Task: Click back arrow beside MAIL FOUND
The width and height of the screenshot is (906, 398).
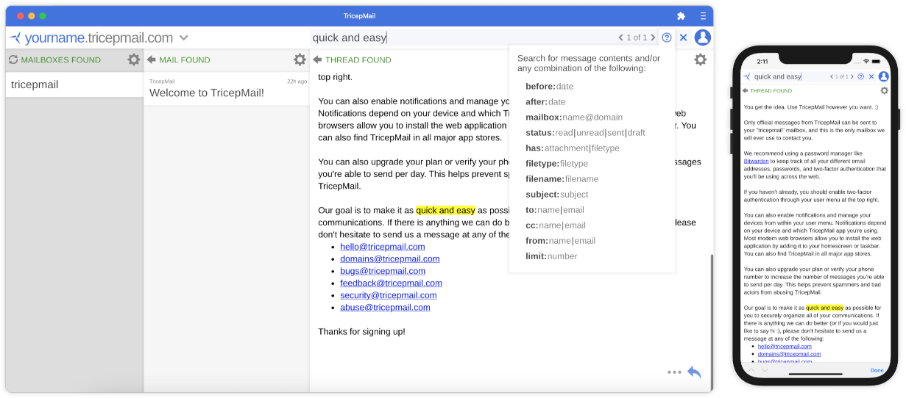Action: click(x=151, y=59)
